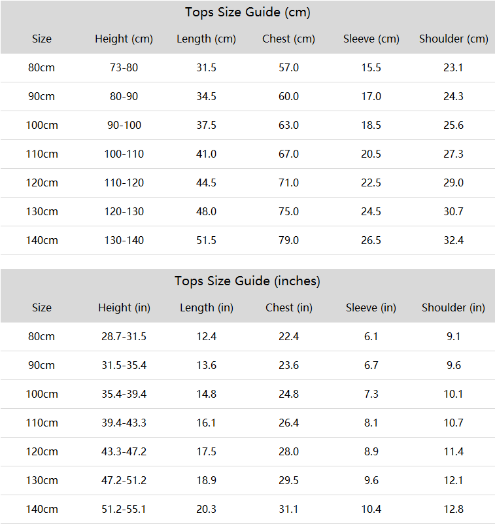
Task: Click the 8.9 sleeve inches cell
Action: pyautogui.click(x=371, y=451)
